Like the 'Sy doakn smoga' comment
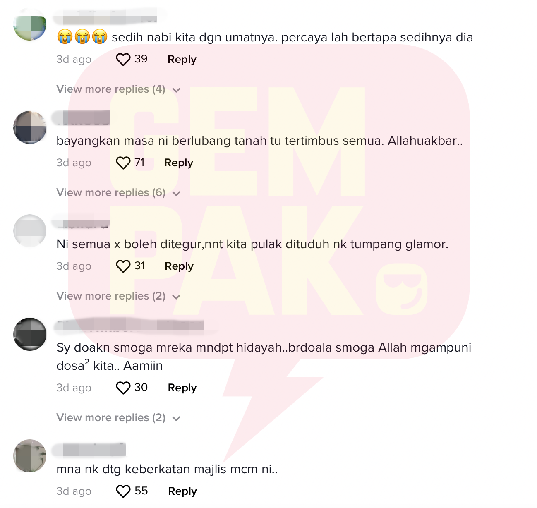This screenshot has width=537, height=508. (x=123, y=388)
